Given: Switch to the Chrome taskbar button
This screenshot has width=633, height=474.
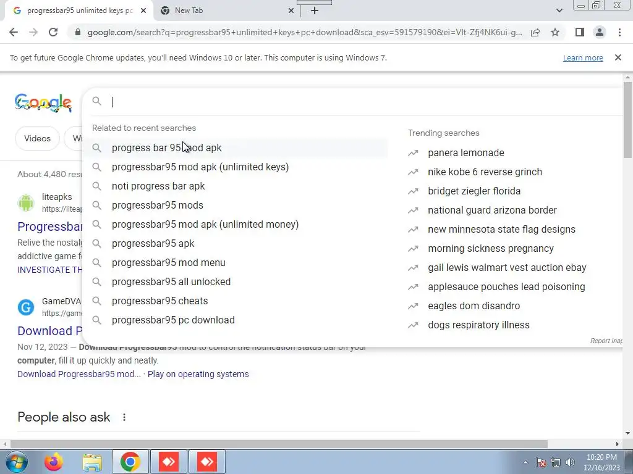Looking at the screenshot, I should (130, 462).
